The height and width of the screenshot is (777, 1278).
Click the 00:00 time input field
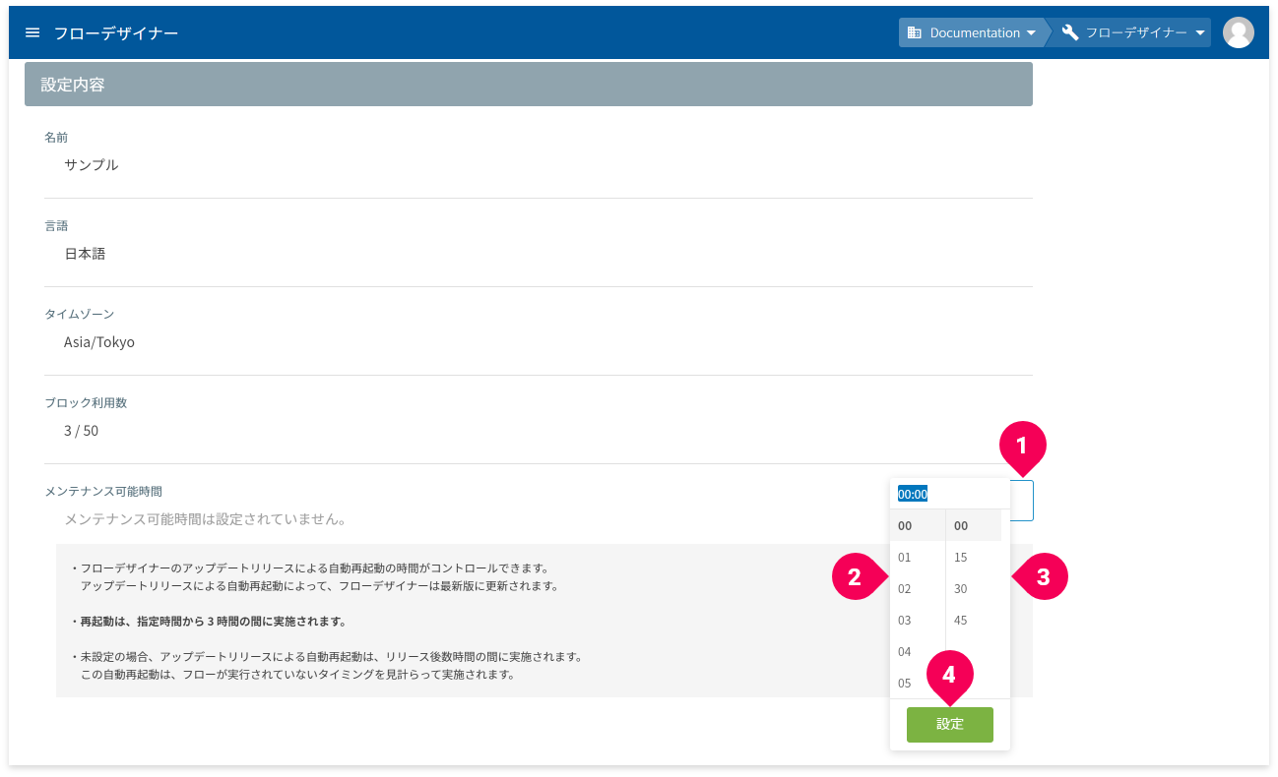(x=949, y=494)
